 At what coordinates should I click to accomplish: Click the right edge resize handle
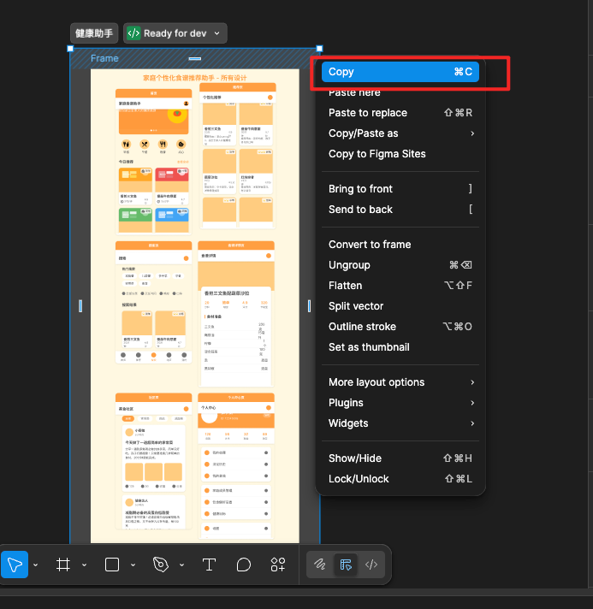pos(309,305)
